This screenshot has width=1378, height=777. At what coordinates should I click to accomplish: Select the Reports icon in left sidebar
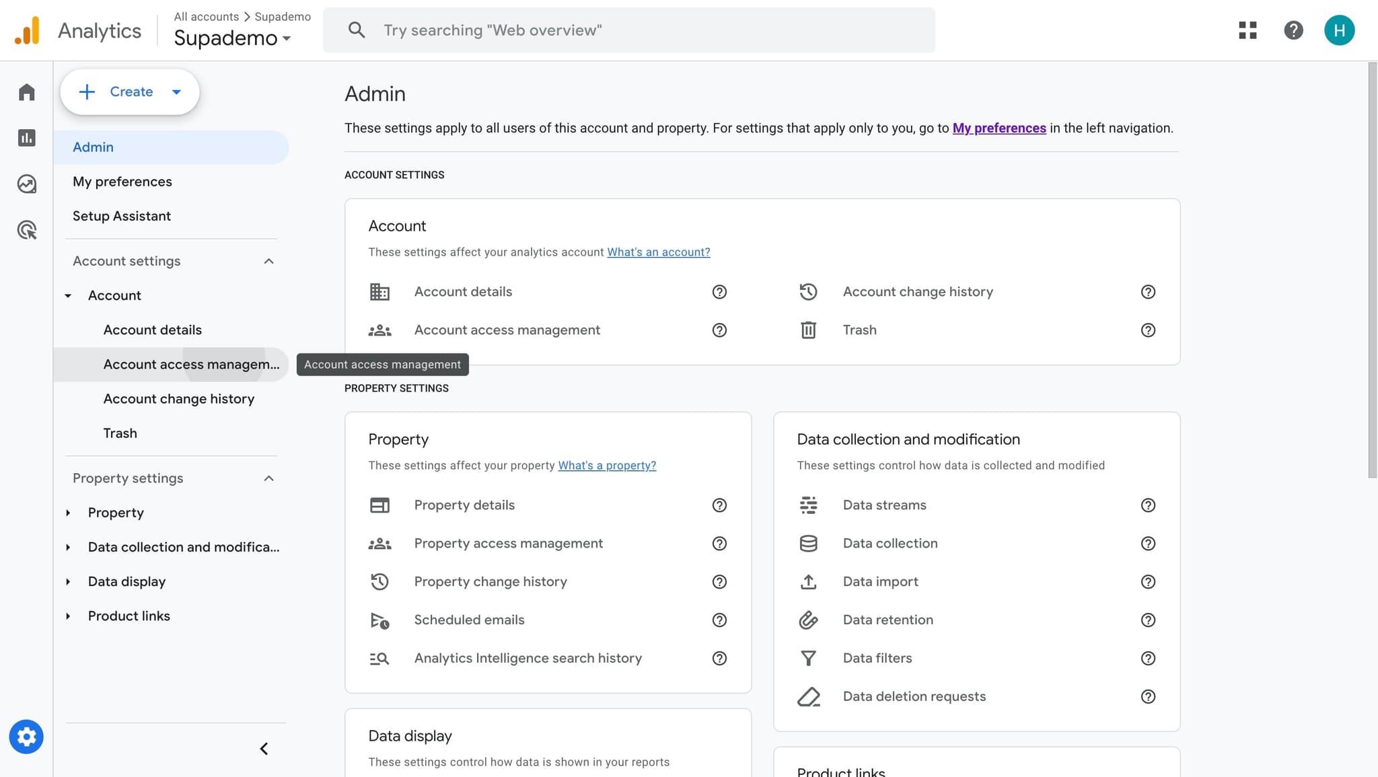click(x=26, y=137)
